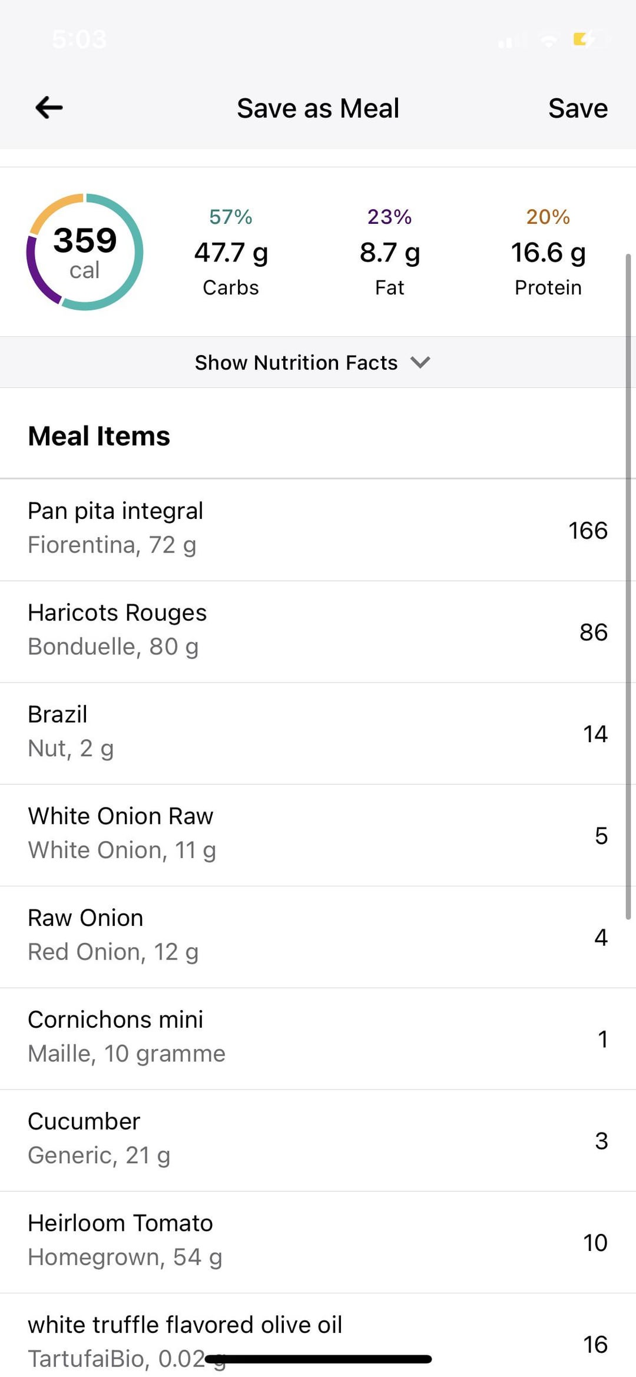Open the Brazil Nut entry
The height and width of the screenshot is (1377, 636).
(318, 733)
